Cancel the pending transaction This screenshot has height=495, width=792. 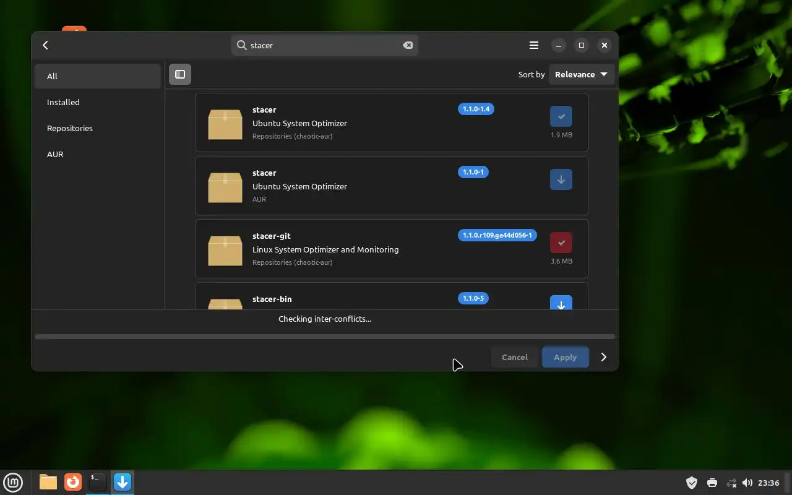[515, 357]
